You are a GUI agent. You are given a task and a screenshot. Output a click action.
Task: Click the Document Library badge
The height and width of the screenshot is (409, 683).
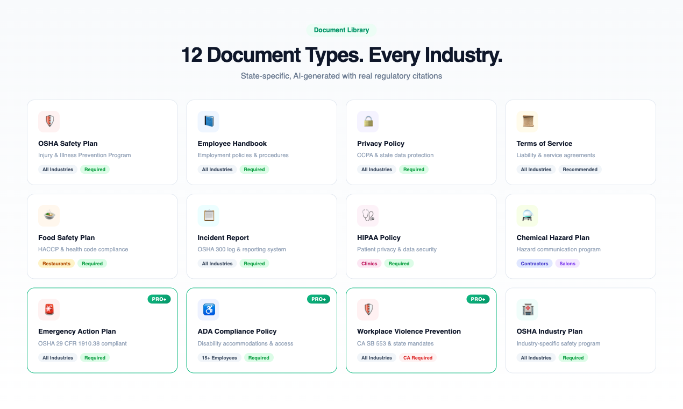pyautogui.click(x=341, y=30)
